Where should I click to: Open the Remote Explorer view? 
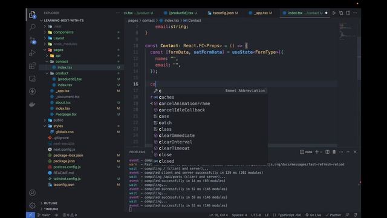(32, 79)
